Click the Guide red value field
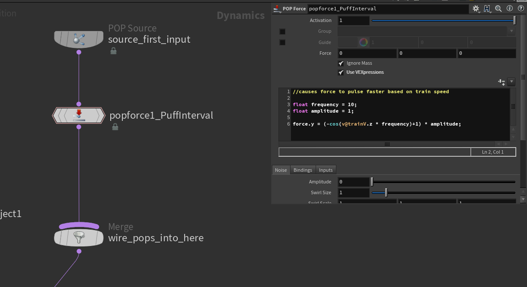 coord(393,42)
